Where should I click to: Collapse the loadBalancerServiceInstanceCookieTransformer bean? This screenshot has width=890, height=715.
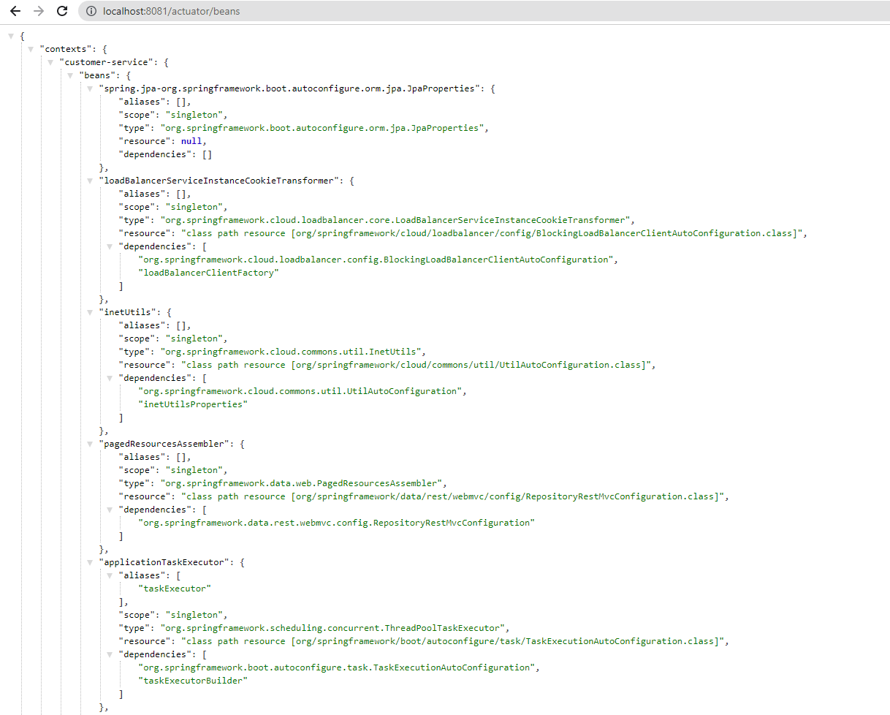(90, 180)
